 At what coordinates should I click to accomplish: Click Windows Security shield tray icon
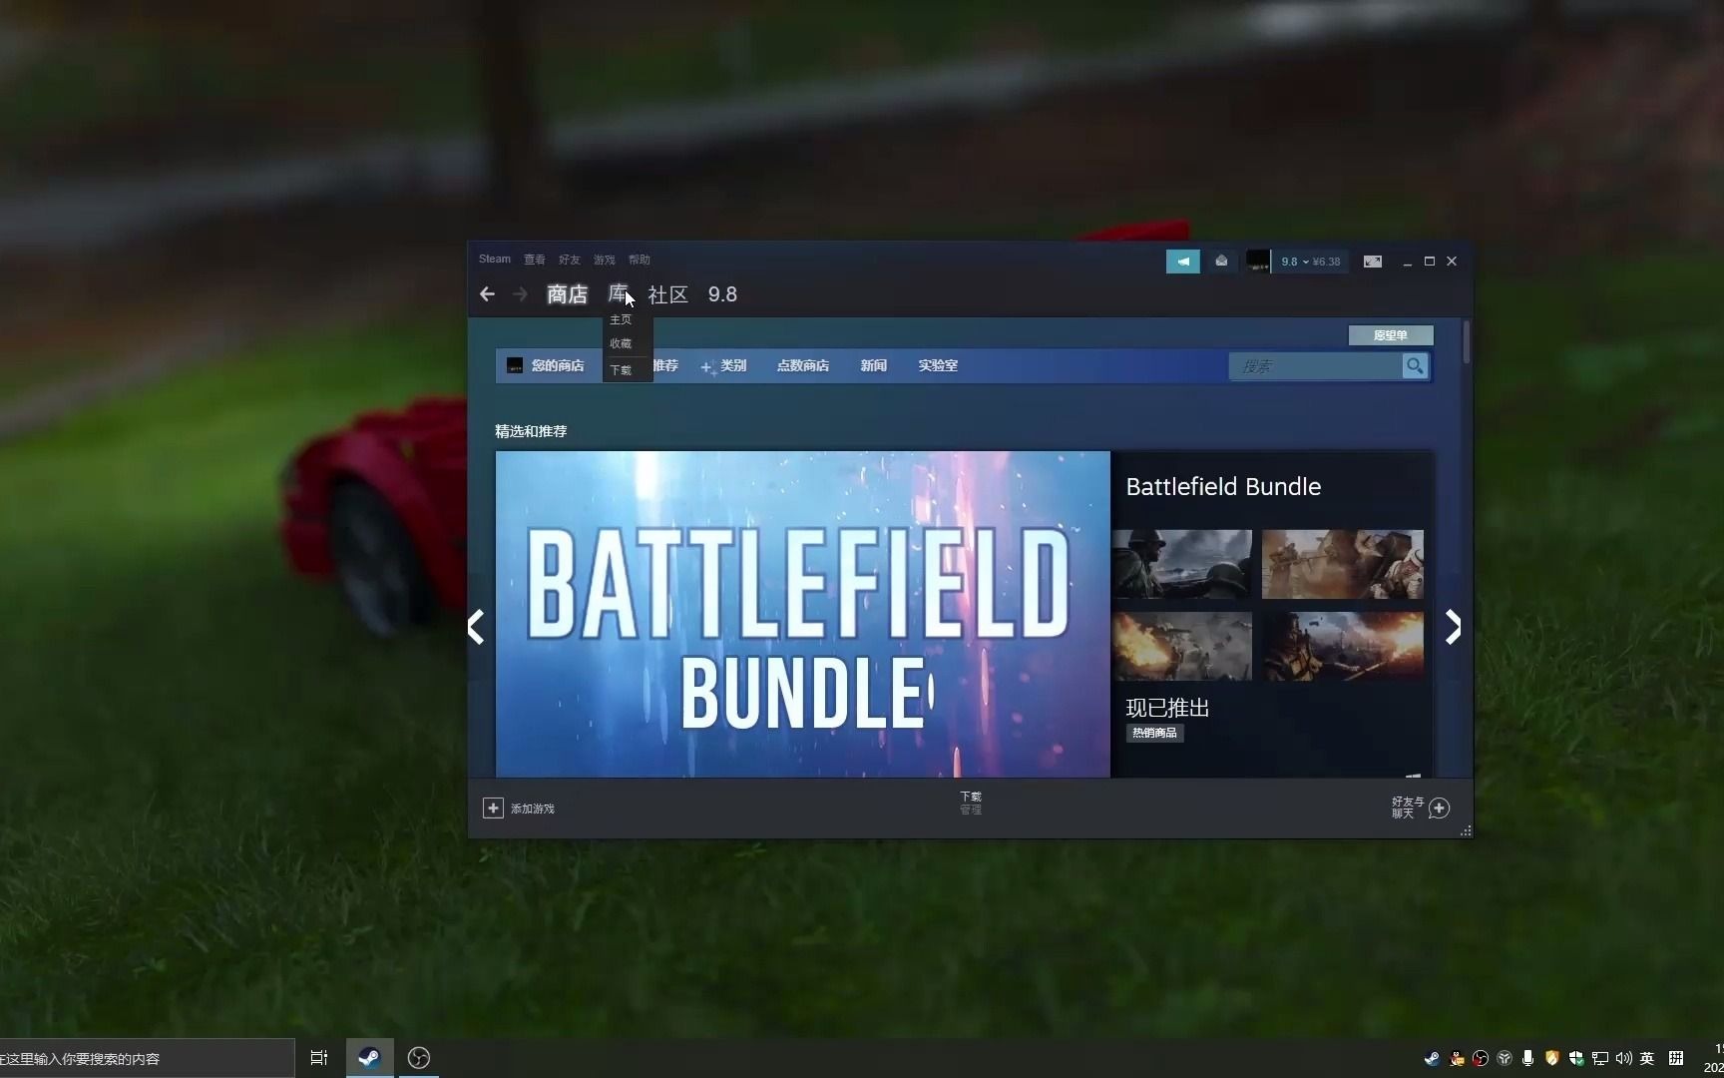pos(1576,1058)
